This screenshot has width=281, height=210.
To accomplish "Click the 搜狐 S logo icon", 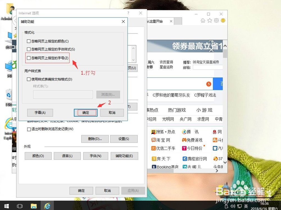I will click(x=153, y=132).
